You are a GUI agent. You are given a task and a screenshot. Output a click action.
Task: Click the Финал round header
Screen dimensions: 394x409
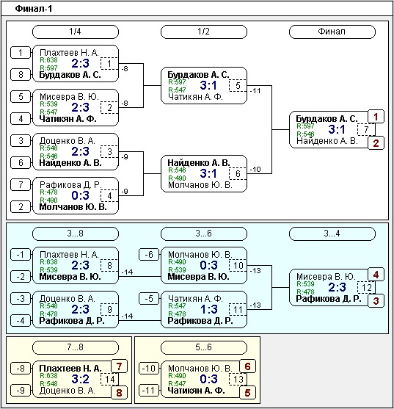(332, 32)
